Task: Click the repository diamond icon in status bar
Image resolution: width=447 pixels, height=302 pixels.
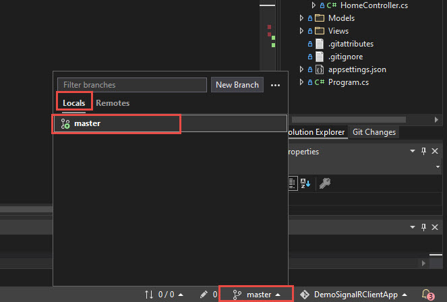Action: (x=305, y=295)
